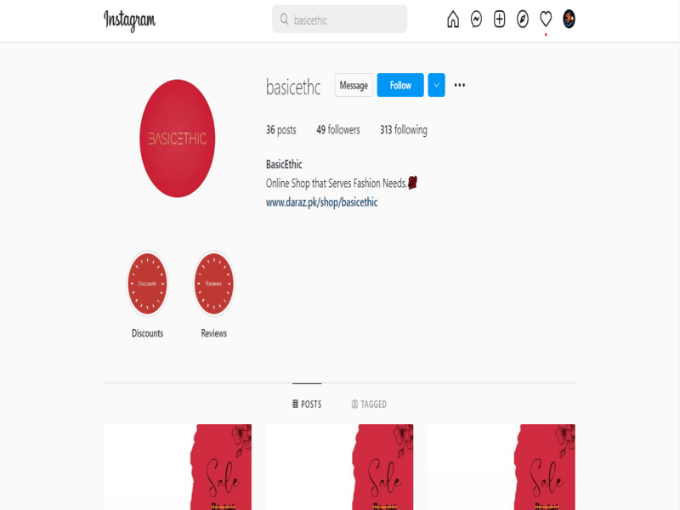
Task: Click the Instagram wordmark logo
Action: [x=129, y=20]
